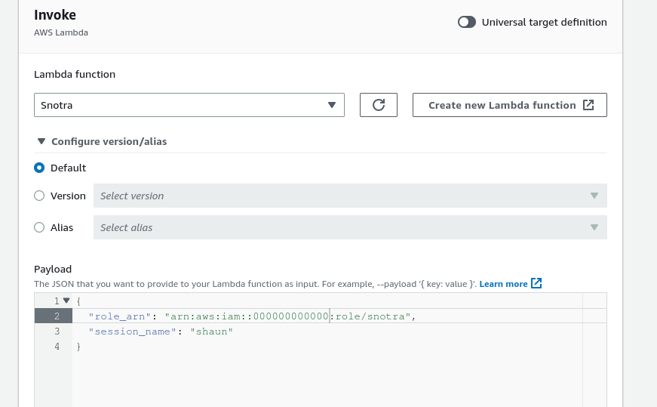The width and height of the screenshot is (657, 407).
Task: Click the refresh Lambda functions icon button
Action: (x=379, y=105)
